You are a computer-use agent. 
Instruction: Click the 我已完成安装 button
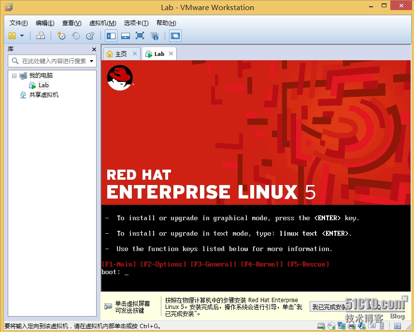coord(329,307)
